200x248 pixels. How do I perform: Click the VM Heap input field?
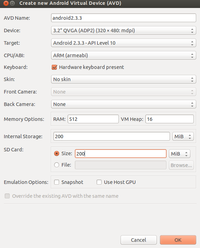pos(169,119)
